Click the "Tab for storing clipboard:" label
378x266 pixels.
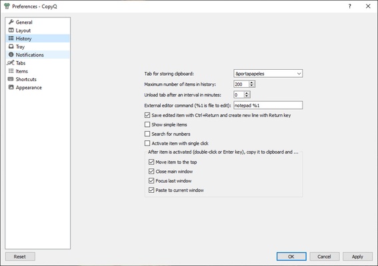pyautogui.click(x=169, y=74)
